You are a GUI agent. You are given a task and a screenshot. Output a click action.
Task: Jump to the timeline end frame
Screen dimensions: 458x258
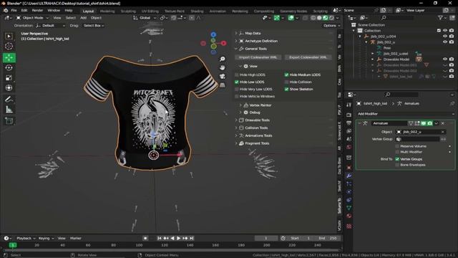coord(192,239)
